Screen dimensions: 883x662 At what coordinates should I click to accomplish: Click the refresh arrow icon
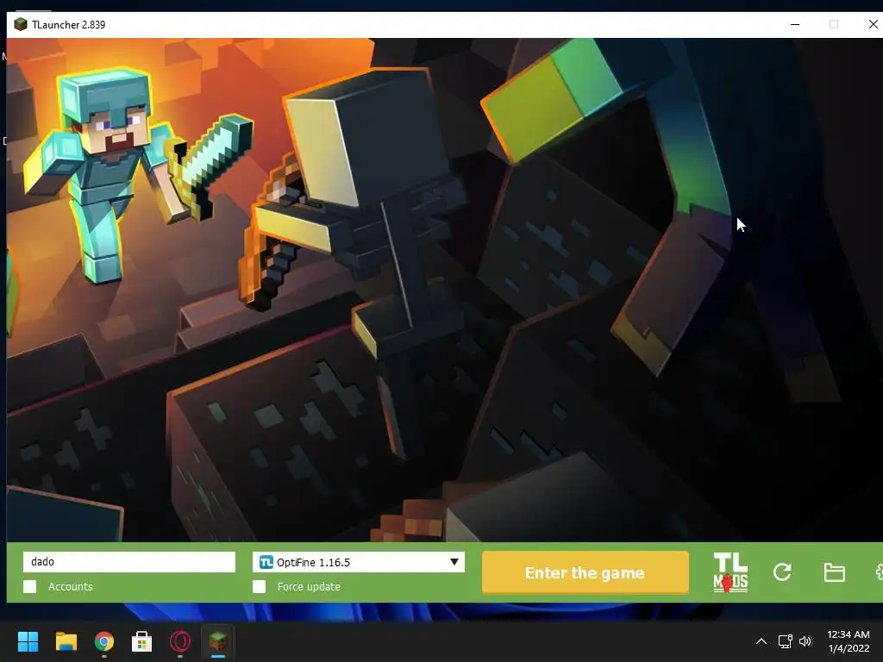tap(782, 572)
